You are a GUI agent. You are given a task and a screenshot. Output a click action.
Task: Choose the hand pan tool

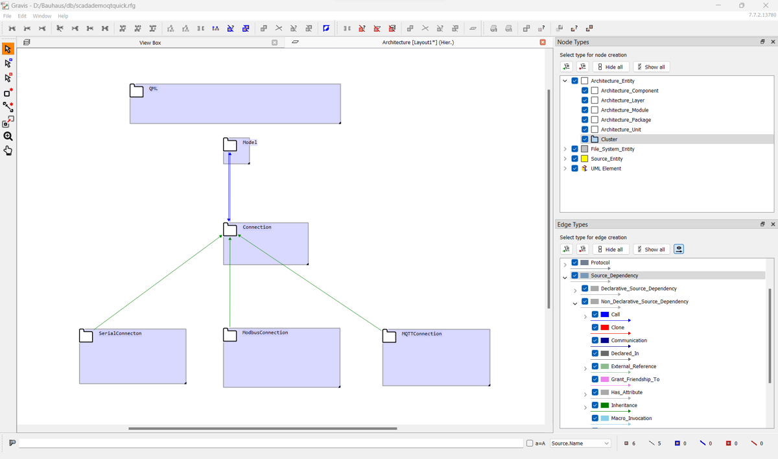pyautogui.click(x=8, y=150)
